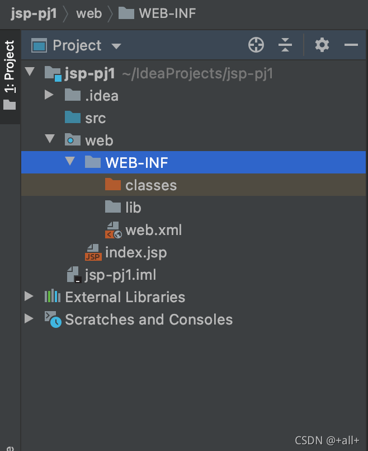The width and height of the screenshot is (368, 451).
Task: Click the Scratches and Consoles clock icon
Action: click(53, 320)
